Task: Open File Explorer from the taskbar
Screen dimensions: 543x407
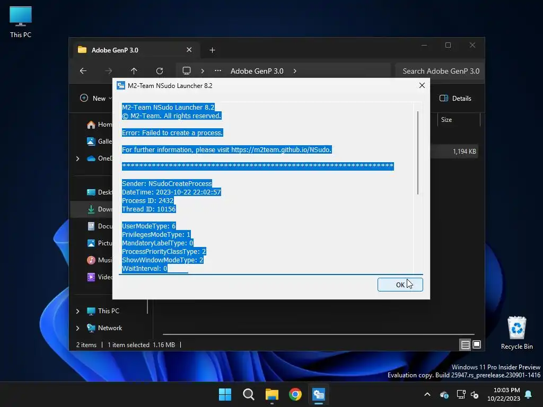Action: click(272, 394)
